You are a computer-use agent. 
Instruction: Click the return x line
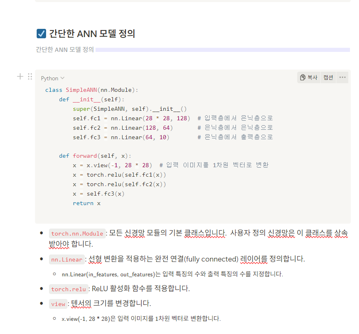86,203
